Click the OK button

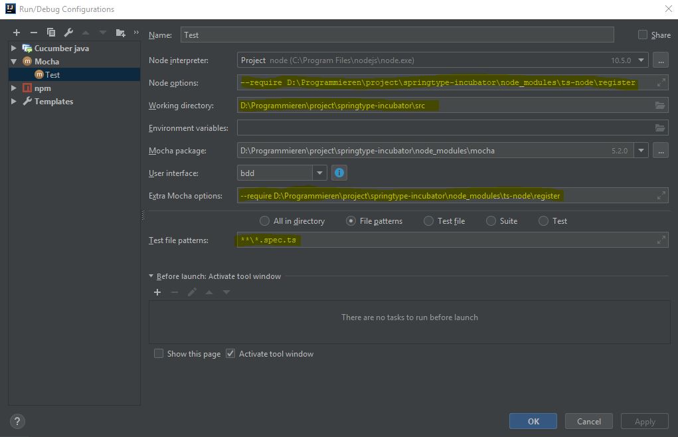pos(533,422)
